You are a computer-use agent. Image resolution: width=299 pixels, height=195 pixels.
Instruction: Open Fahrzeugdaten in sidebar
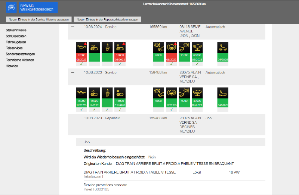tap(16, 42)
